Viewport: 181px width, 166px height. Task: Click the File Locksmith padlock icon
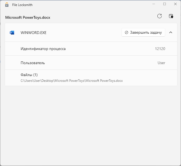[7, 5]
